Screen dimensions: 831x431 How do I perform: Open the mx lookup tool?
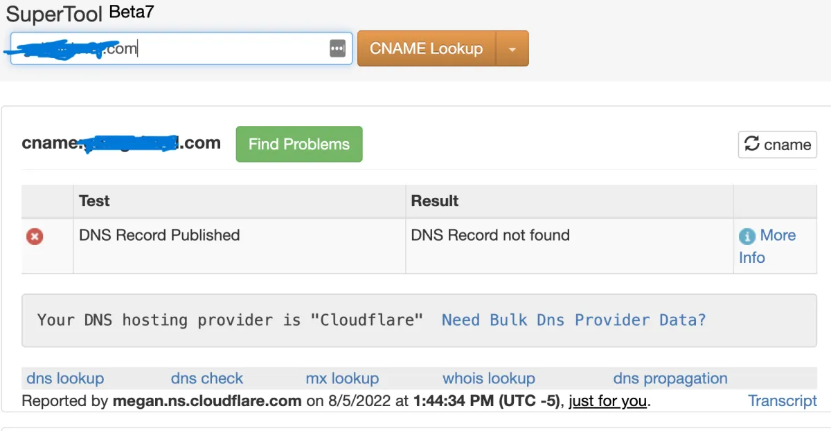pos(342,378)
